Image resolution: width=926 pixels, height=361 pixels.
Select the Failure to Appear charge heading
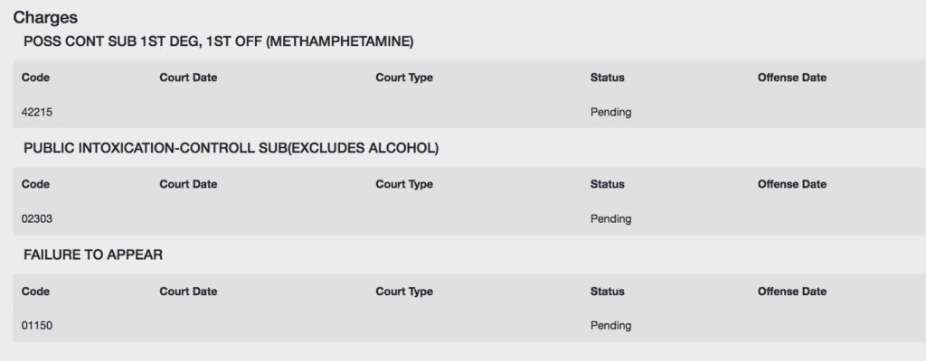click(93, 255)
